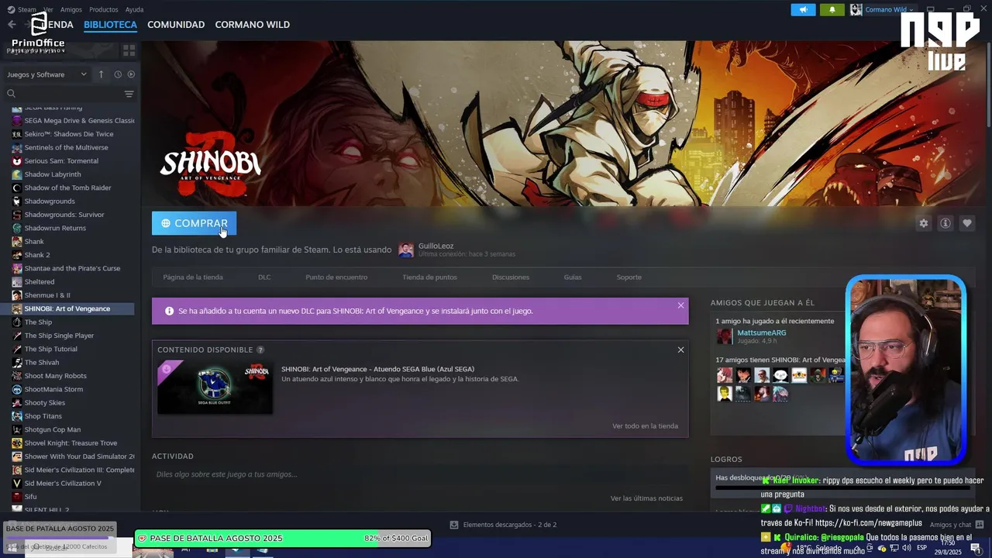
Task: Open the game settings gear icon
Action: (923, 223)
